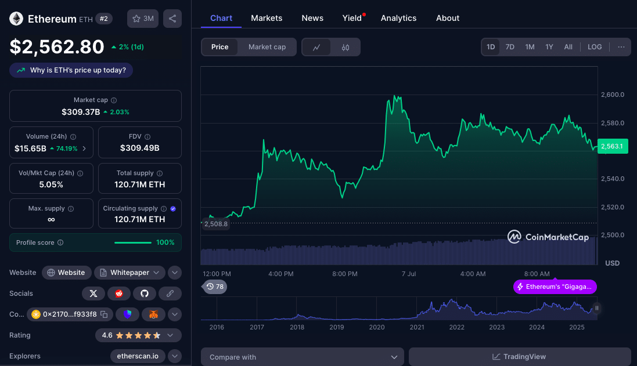
Task: Open the TradingView chart button
Action: (520, 357)
